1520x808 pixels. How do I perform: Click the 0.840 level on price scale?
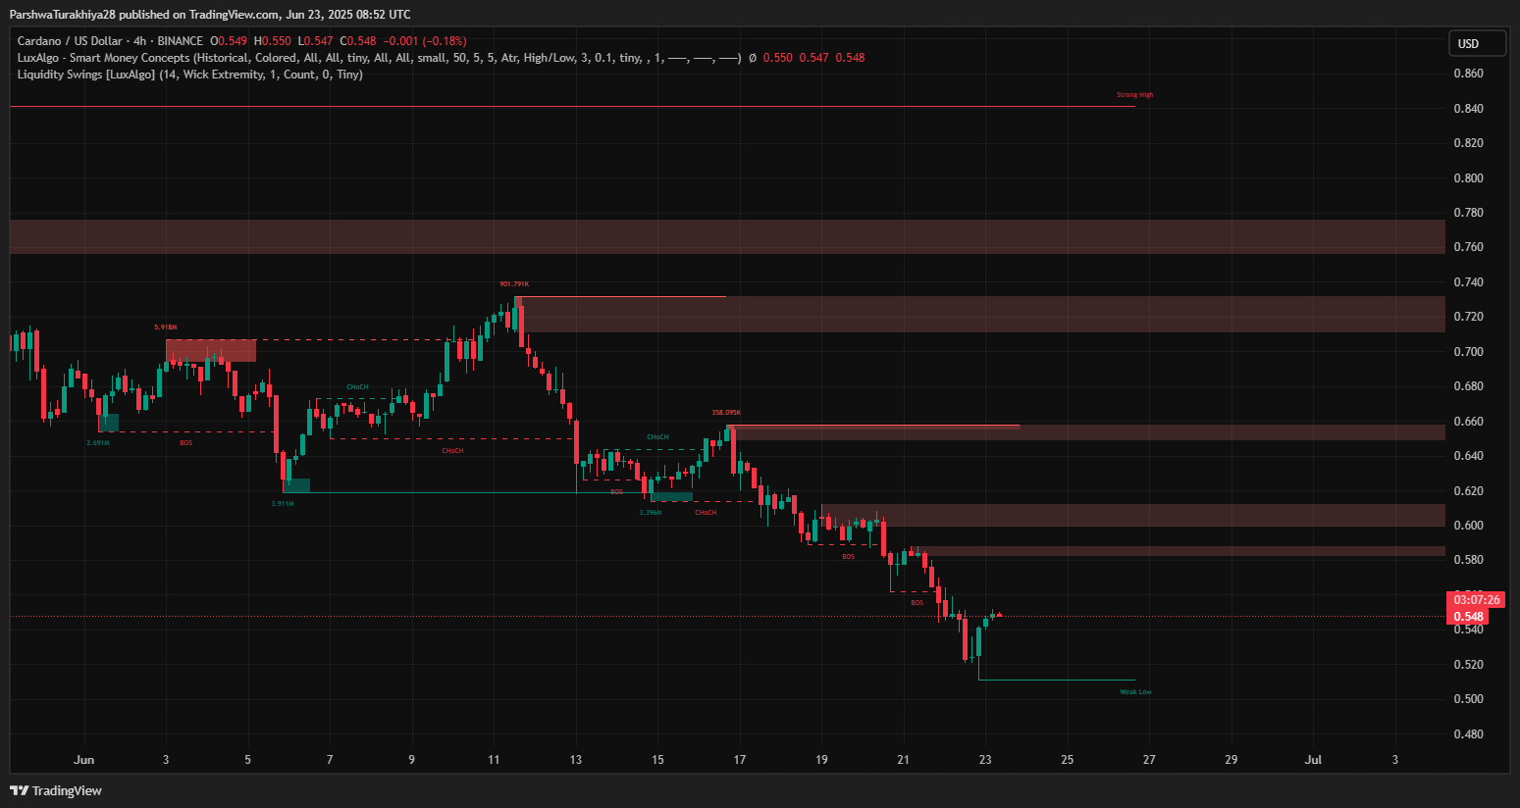[x=1468, y=109]
